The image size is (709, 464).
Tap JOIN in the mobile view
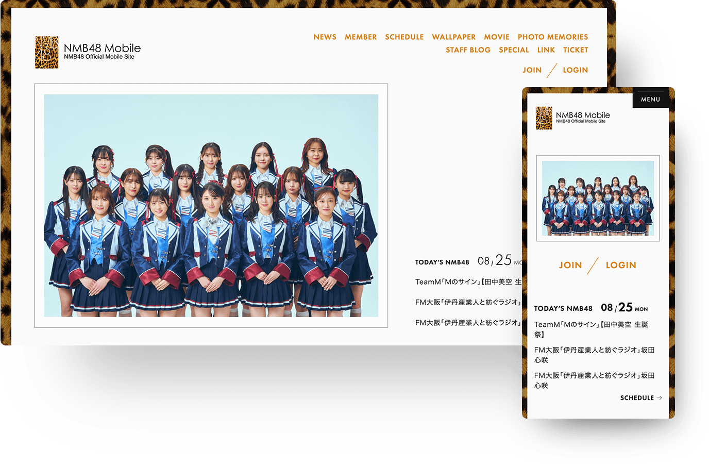tap(570, 265)
